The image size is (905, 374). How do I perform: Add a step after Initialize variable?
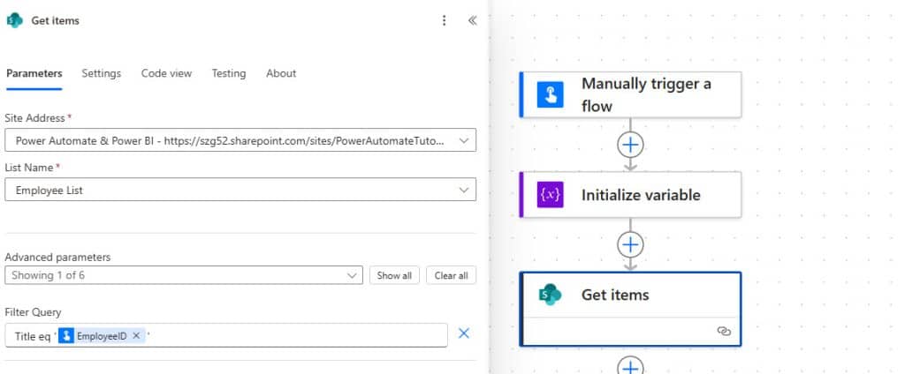630,245
